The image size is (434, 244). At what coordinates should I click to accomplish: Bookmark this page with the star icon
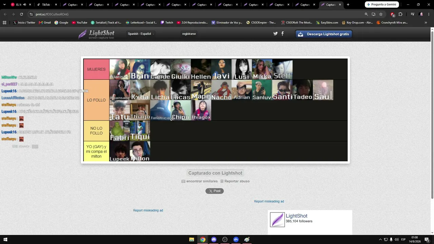point(381,14)
